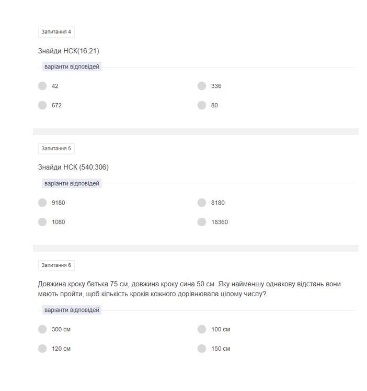Select the 100 см answer
The image size is (367, 391).
[202, 329]
